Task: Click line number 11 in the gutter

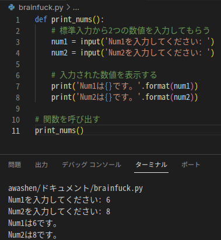Action: click(x=16, y=131)
